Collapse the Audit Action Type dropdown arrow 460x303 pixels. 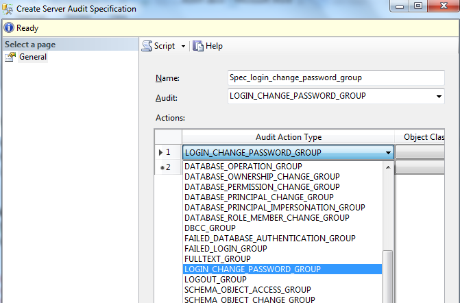click(389, 152)
